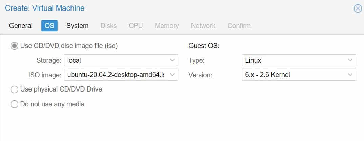Expand the Storage dropdown arrow
Viewport: 364px width, 141px height.
[172, 60]
